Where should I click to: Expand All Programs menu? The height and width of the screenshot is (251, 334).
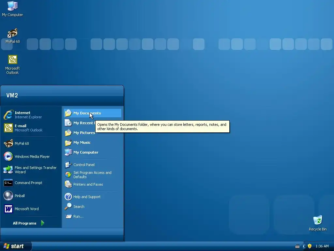point(29,223)
